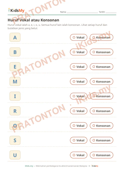Click the letter O tile
This screenshot has height=175, width=124.
[15, 125]
